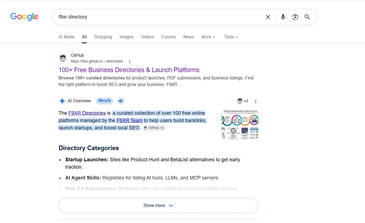Expand AI Overview with Show more

pos(158,205)
